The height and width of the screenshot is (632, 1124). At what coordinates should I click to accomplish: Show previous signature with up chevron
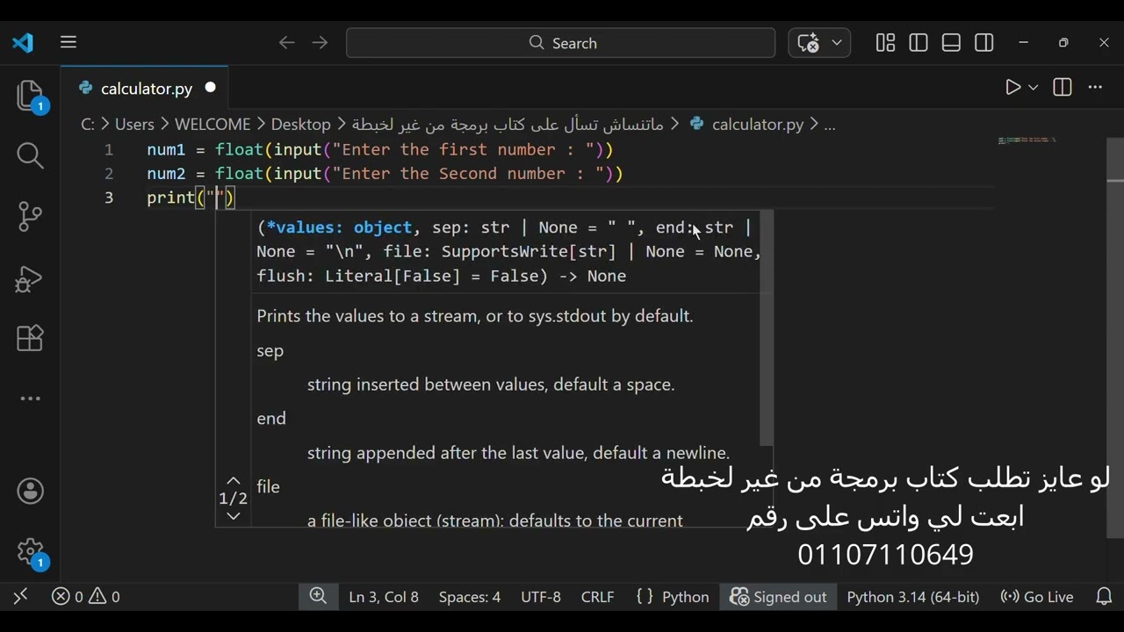[x=234, y=481]
